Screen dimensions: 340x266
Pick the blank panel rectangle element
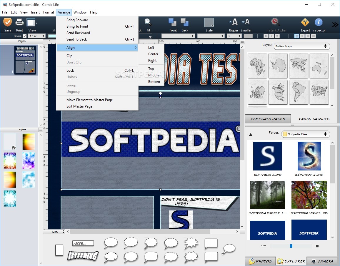point(59,250)
